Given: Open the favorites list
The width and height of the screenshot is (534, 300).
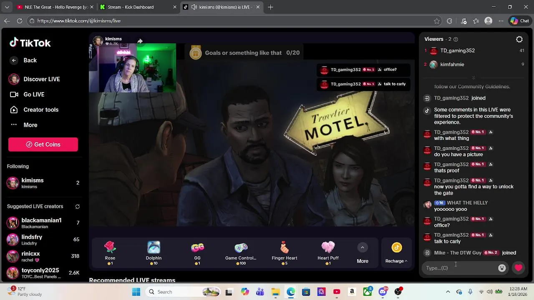Looking at the screenshot, I should (x=476, y=21).
